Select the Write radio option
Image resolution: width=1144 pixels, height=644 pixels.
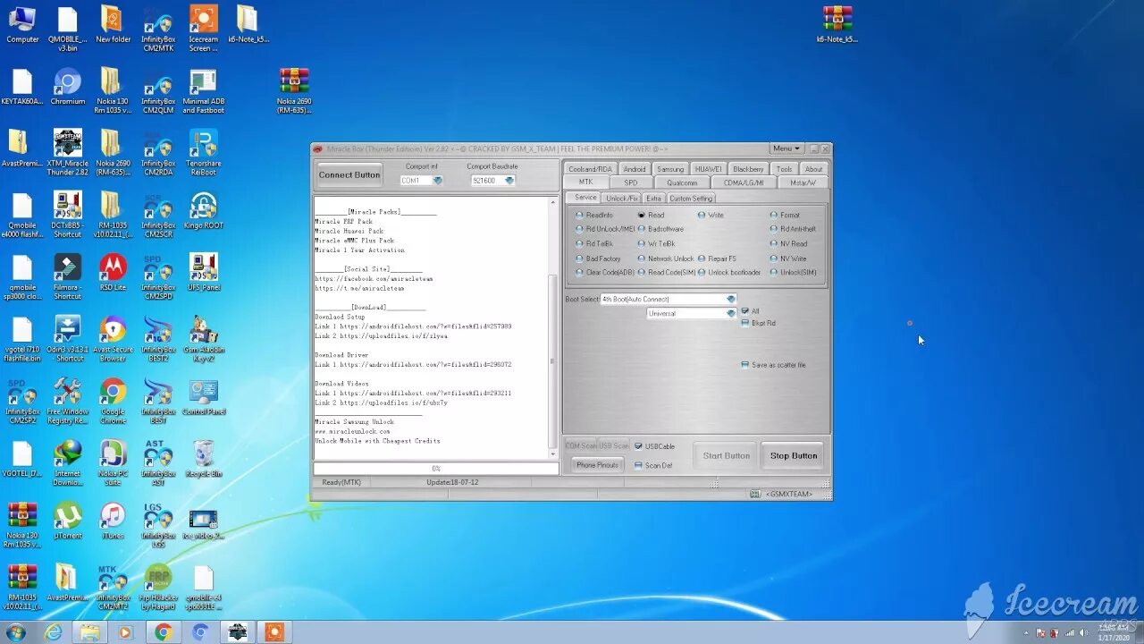pos(711,216)
